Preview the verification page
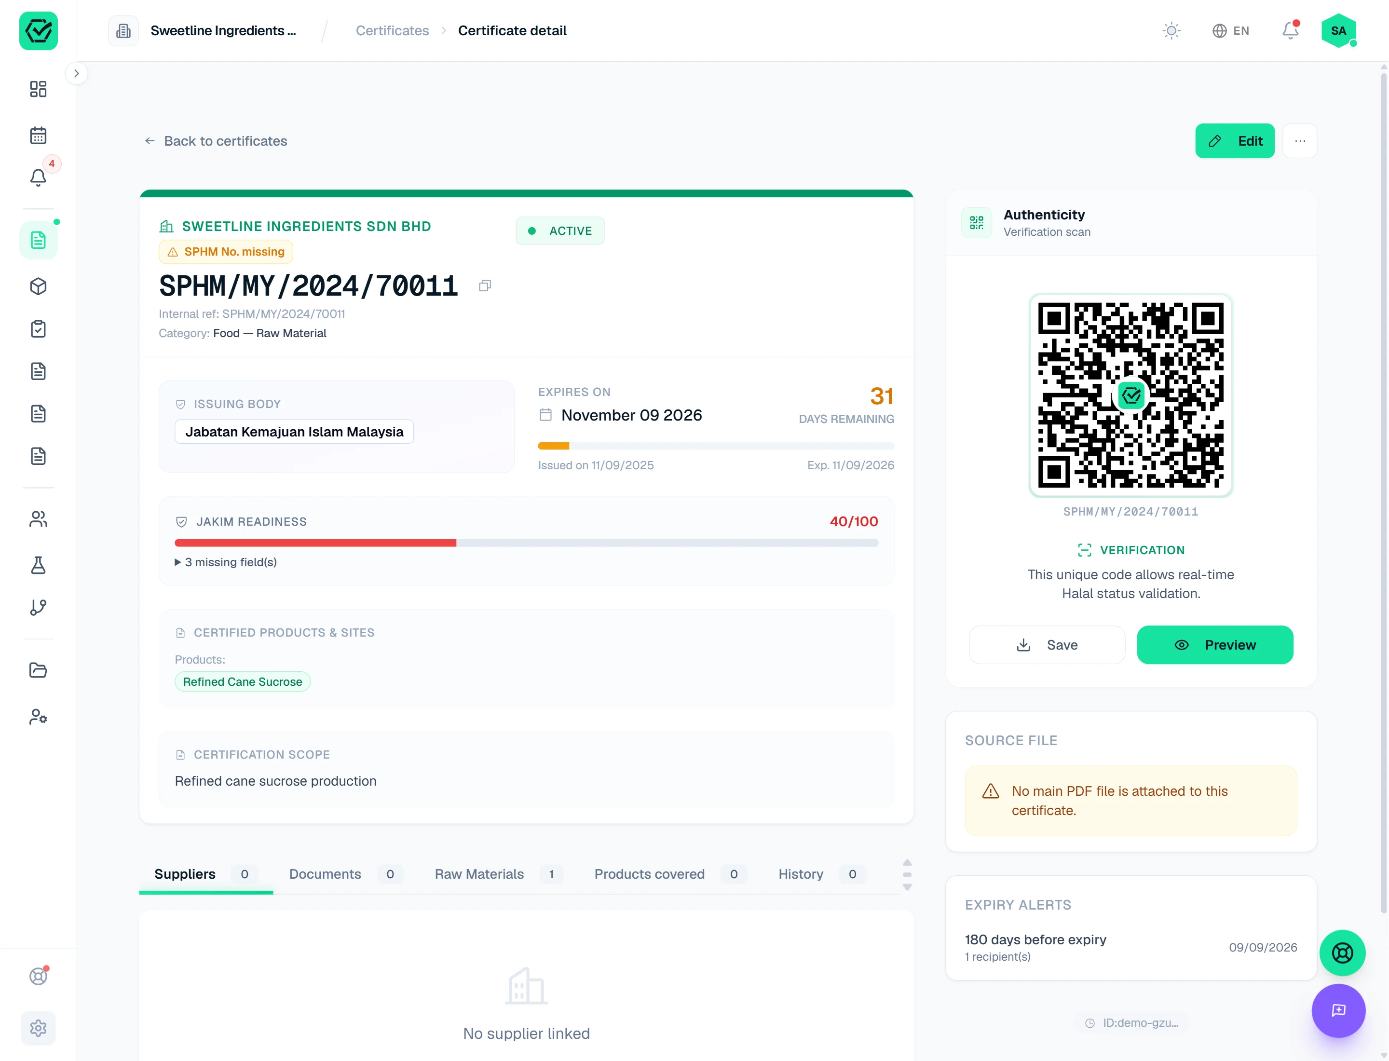The height and width of the screenshot is (1061, 1389). (x=1215, y=644)
